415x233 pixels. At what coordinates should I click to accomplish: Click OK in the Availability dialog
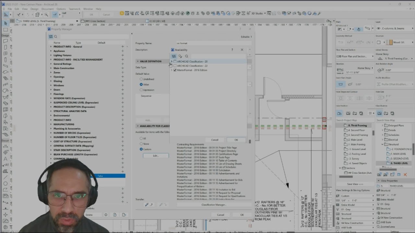(x=236, y=140)
